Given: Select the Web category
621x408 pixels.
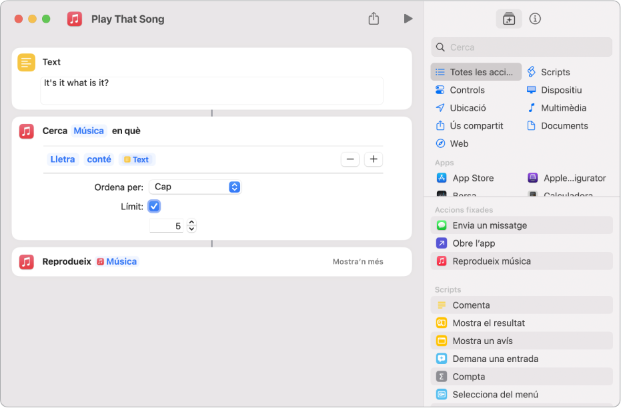Looking at the screenshot, I should click(x=452, y=143).
